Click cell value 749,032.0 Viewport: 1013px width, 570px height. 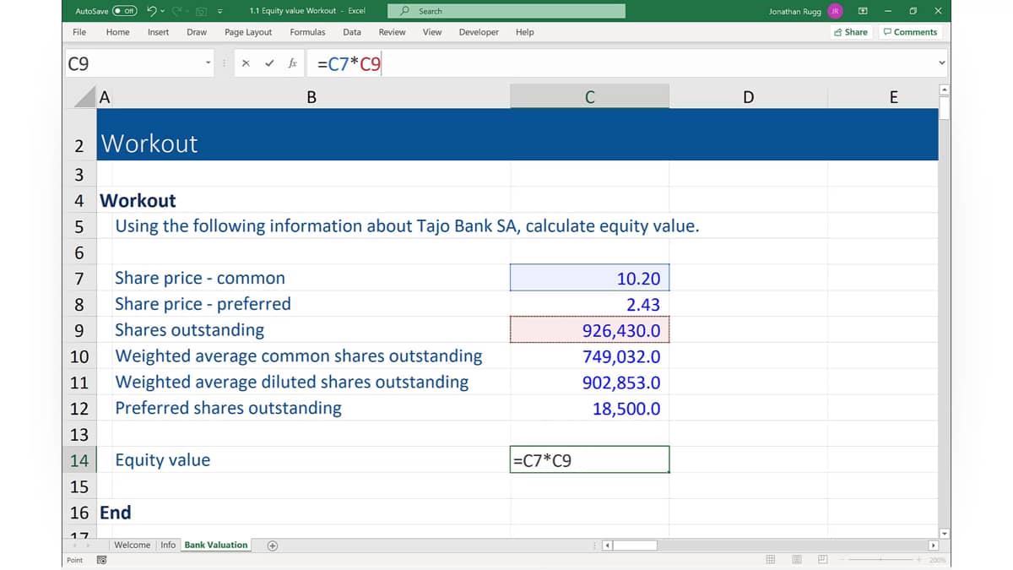tap(590, 356)
